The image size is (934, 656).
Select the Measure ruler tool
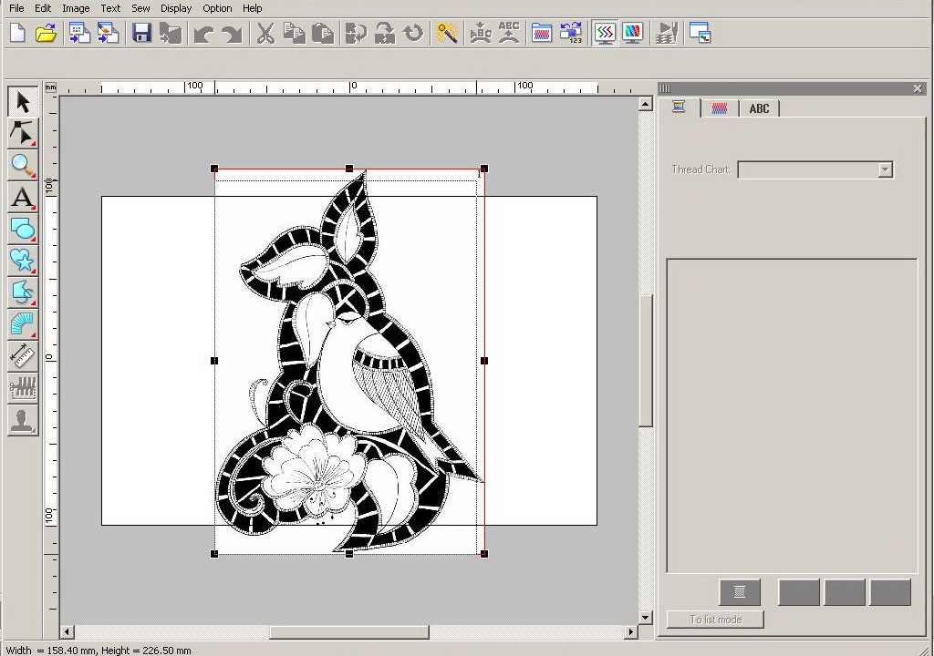tap(22, 355)
